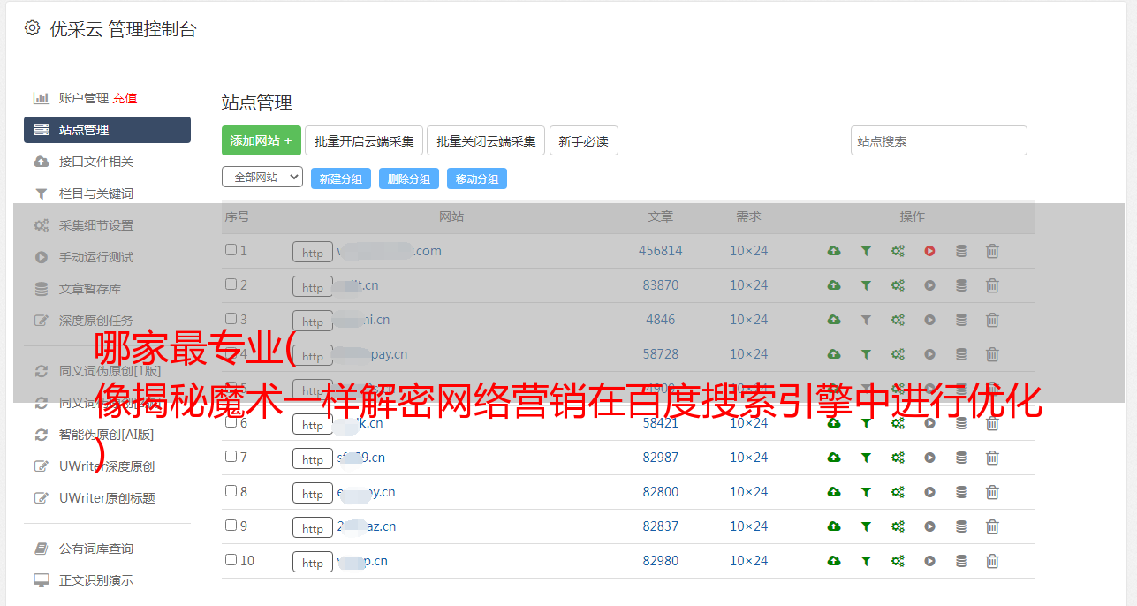Click the 删除分组 button
Image resolution: width=1137 pixels, height=606 pixels.
pyautogui.click(x=409, y=178)
